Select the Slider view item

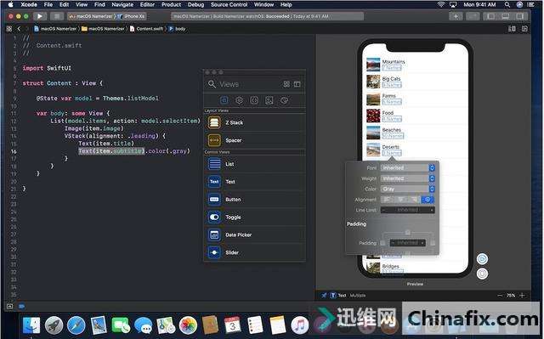tap(255, 252)
